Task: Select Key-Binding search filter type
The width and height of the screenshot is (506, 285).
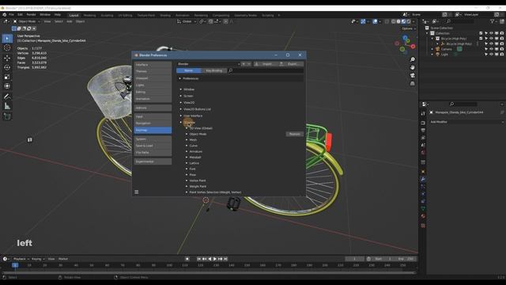Action: [214, 70]
